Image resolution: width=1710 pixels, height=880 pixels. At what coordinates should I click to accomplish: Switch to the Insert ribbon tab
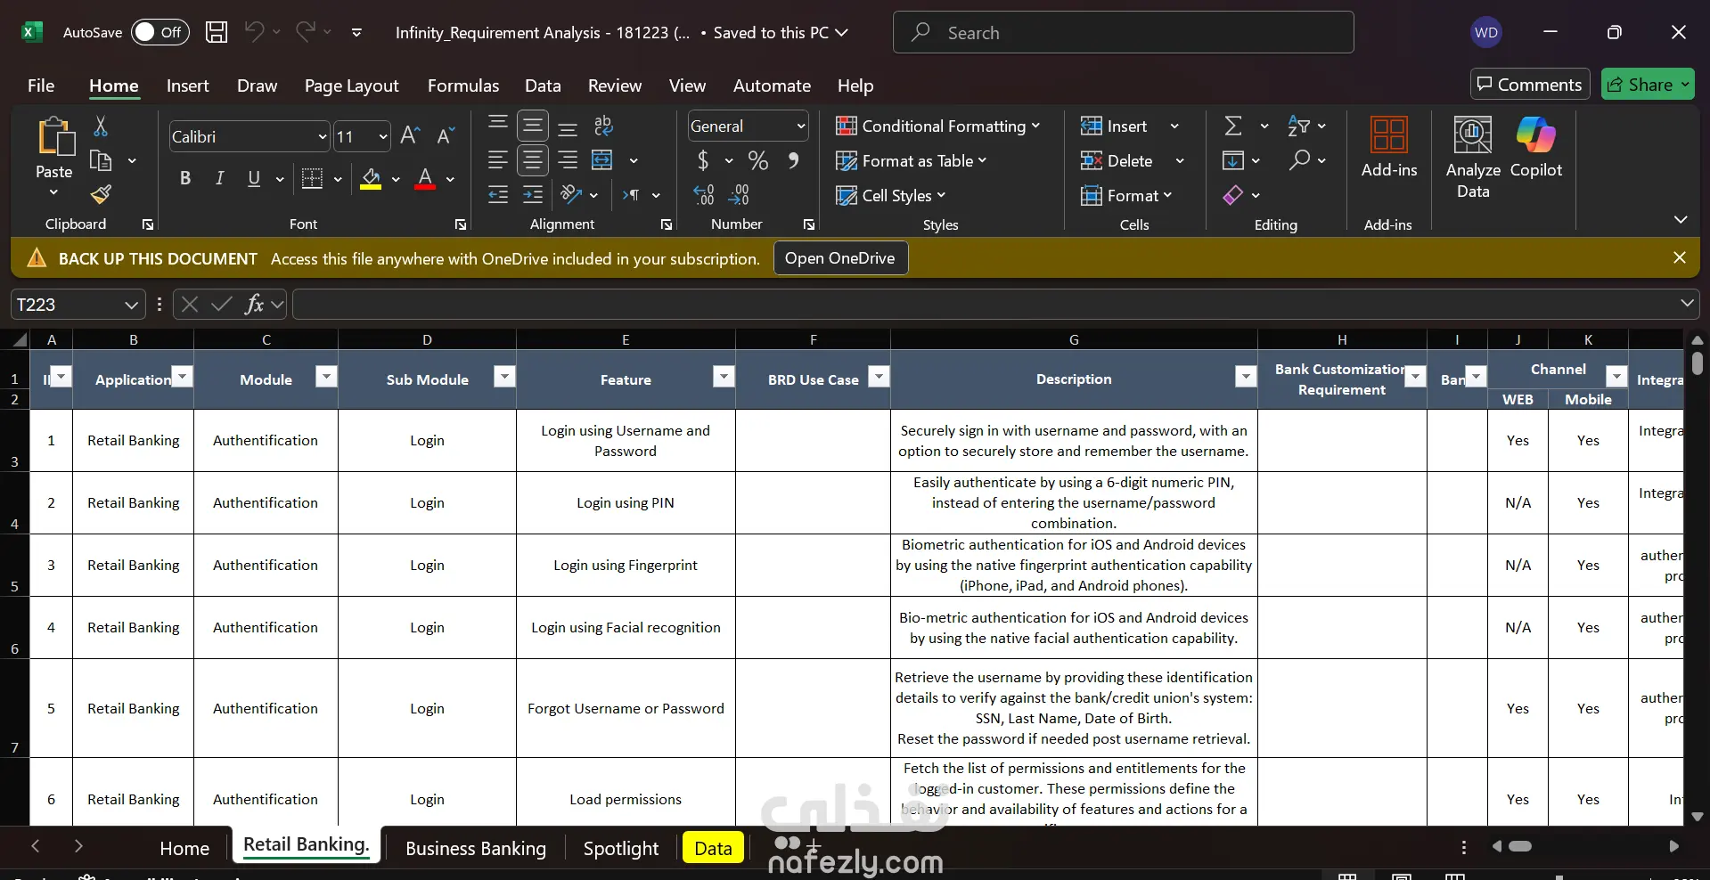[187, 86]
